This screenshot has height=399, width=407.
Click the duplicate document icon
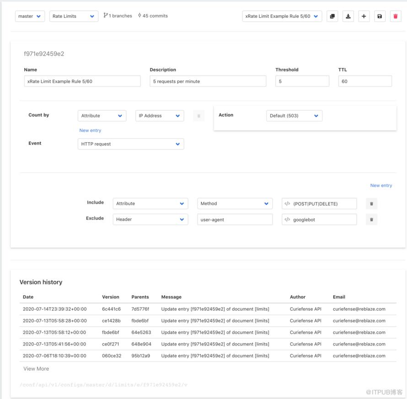[332, 16]
